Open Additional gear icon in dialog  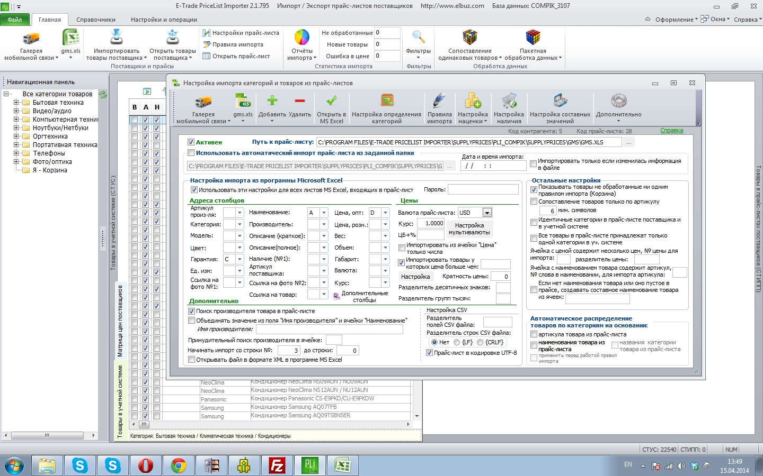pyautogui.click(x=618, y=100)
